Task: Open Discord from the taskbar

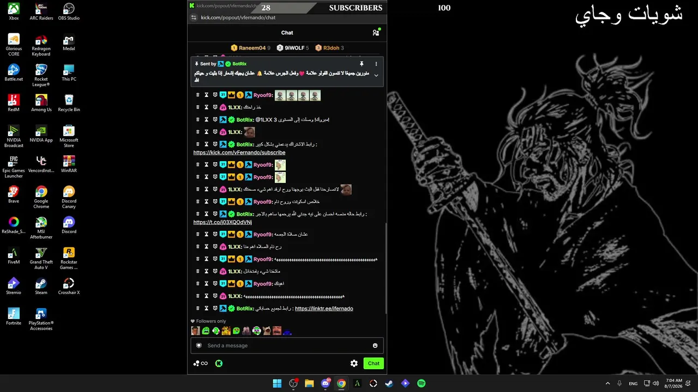Action: [326, 383]
